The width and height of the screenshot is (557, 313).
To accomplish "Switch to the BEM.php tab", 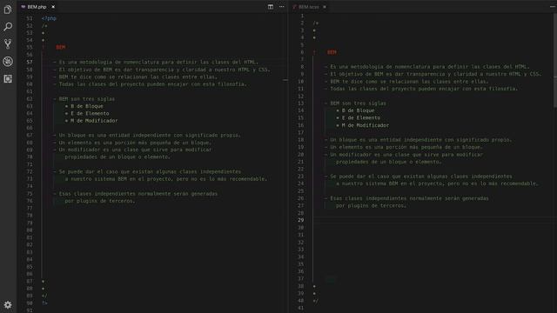I will pos(37,7).
